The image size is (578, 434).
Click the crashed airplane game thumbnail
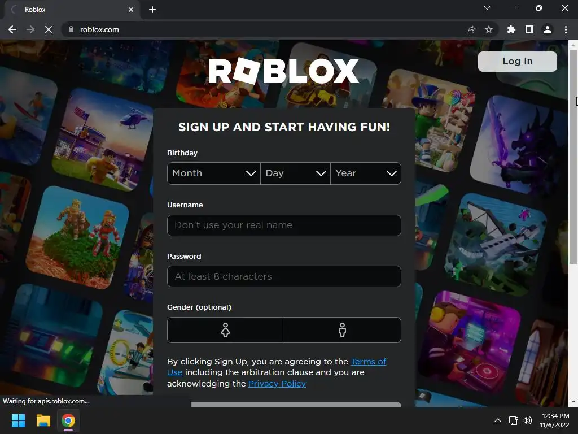[x=496, y=244]
